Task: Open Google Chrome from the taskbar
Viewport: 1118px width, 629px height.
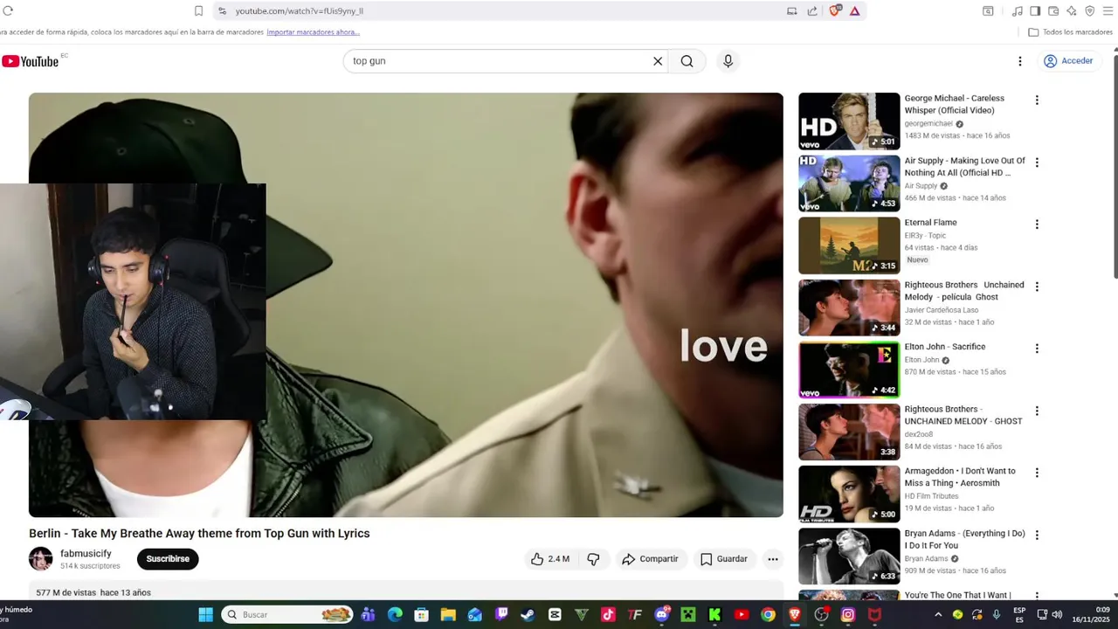Action: point(768,615)
